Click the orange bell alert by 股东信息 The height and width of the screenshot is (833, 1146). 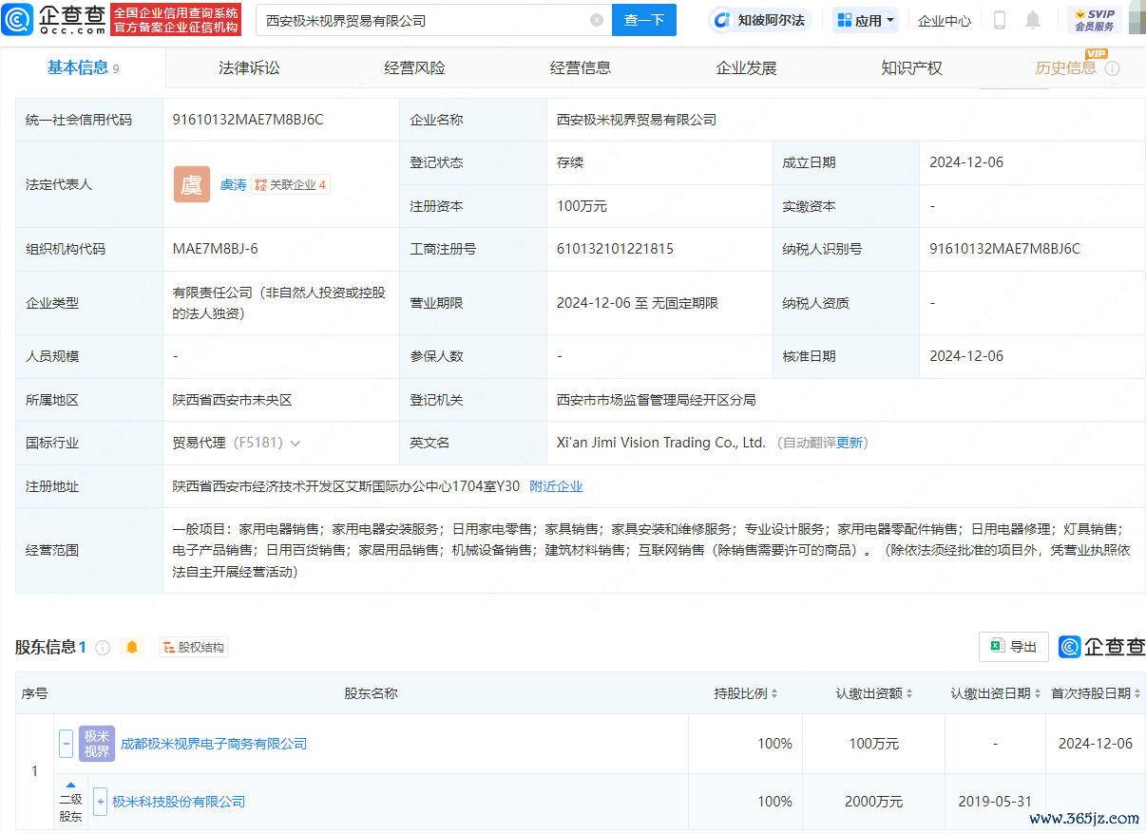coord(132,648)
